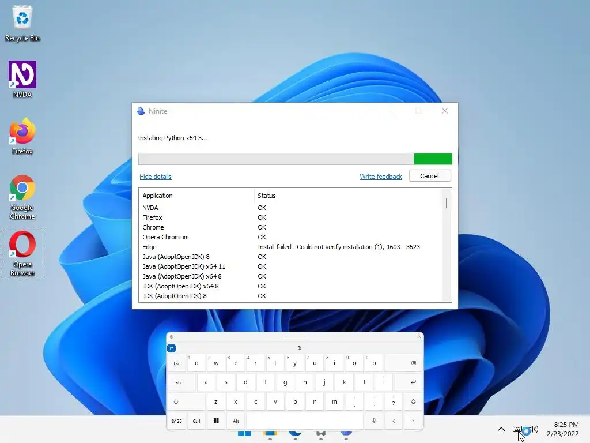The image size is (590, 443).
Task: Click Installing Python x64 3 status text
Action: 173,138
